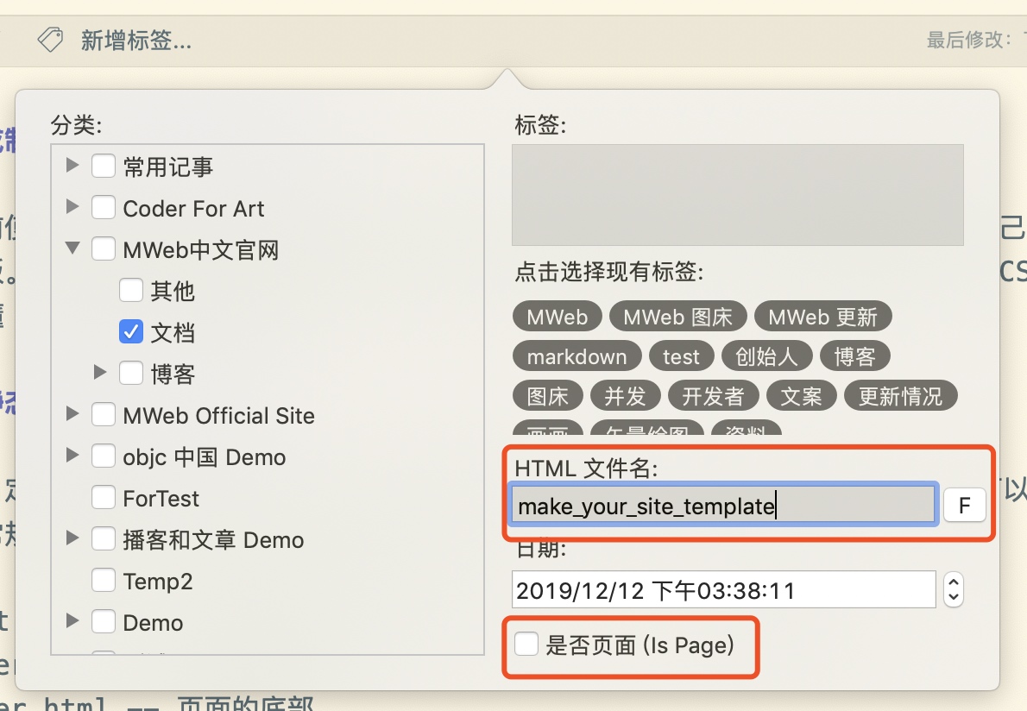This screenshot has width=1027, height=711.
Task: Click the date stepper arrows
Action: tap(953, 590)
